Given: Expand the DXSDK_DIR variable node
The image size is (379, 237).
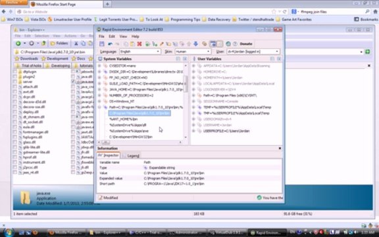Looking at the screenshot, I should pos(99,72).
